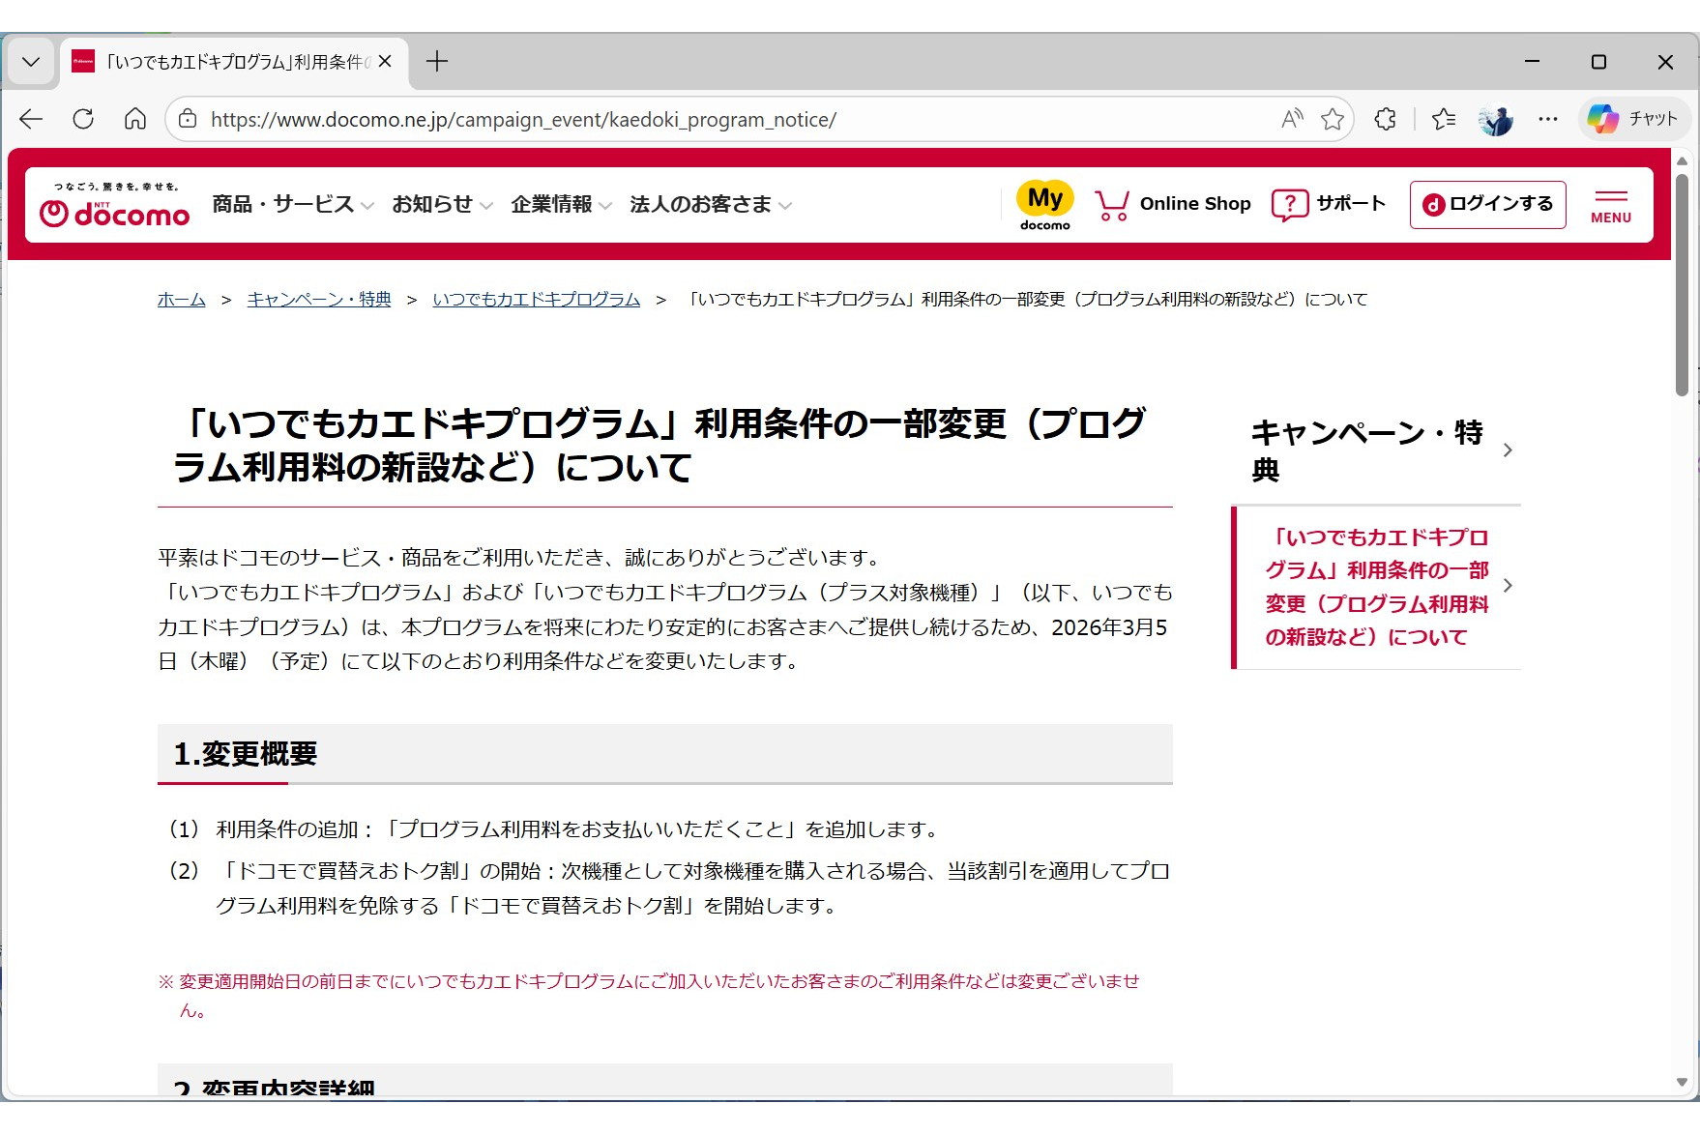
Task: View site information via the lock icon
Action: [x=188, y=119]
